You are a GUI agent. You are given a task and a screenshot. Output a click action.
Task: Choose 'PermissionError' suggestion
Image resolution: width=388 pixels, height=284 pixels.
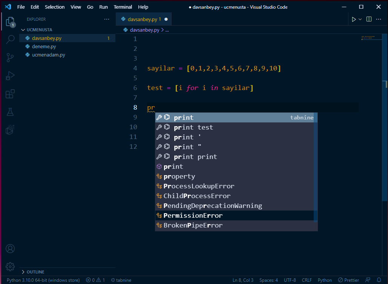click(x=235, y=215)
